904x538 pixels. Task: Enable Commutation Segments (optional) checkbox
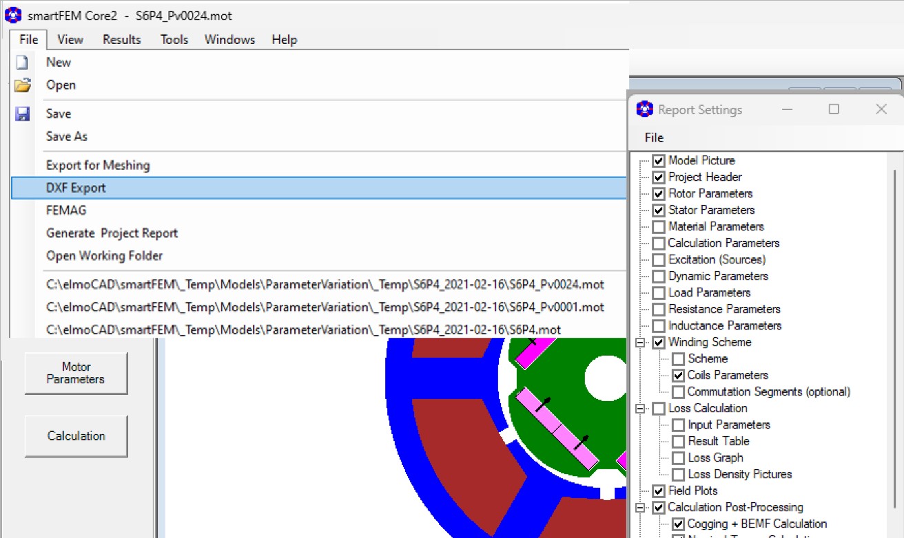pyautogui.click(x=678, y=391)
